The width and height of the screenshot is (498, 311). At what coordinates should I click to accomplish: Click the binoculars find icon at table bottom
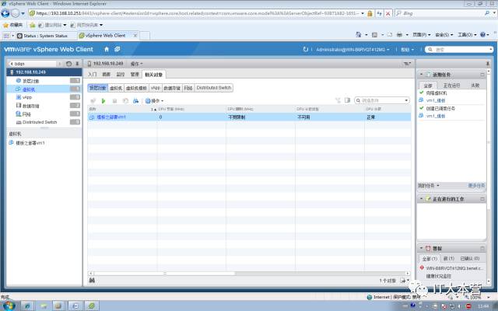[x=92, y=280]
